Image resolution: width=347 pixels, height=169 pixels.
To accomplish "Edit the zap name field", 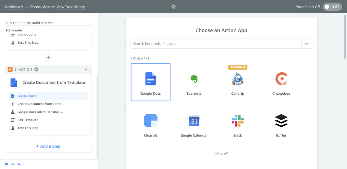I will (49, 23).
